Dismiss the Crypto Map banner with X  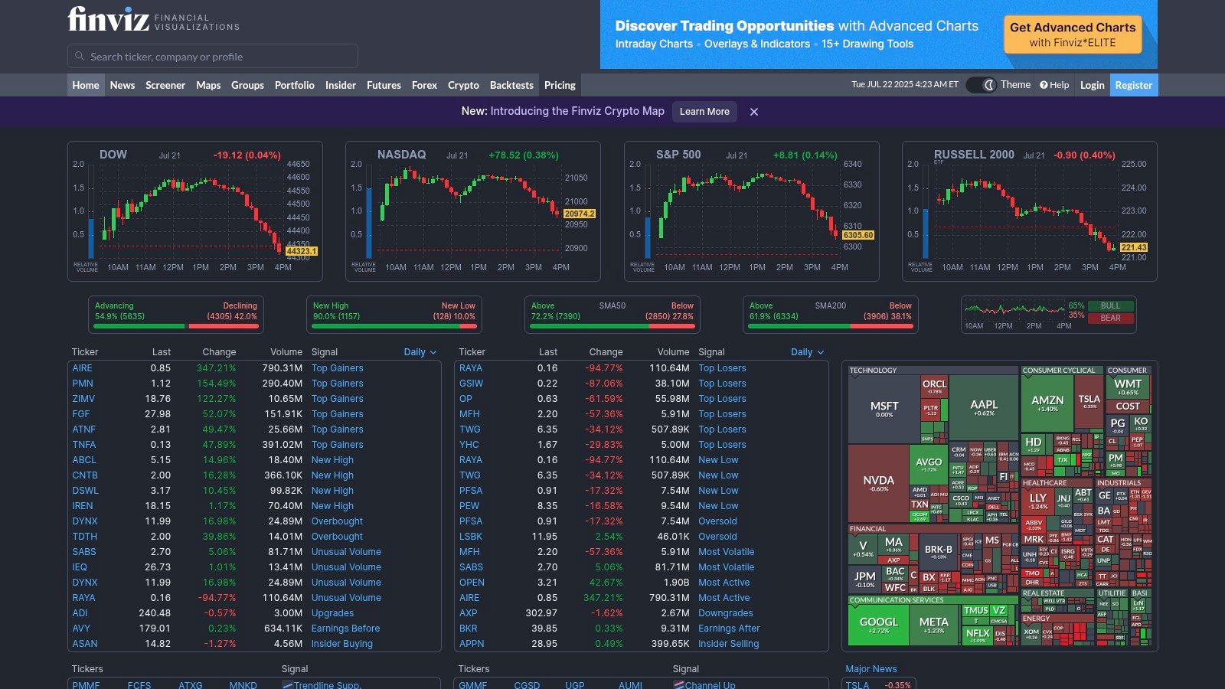(754, 112)
